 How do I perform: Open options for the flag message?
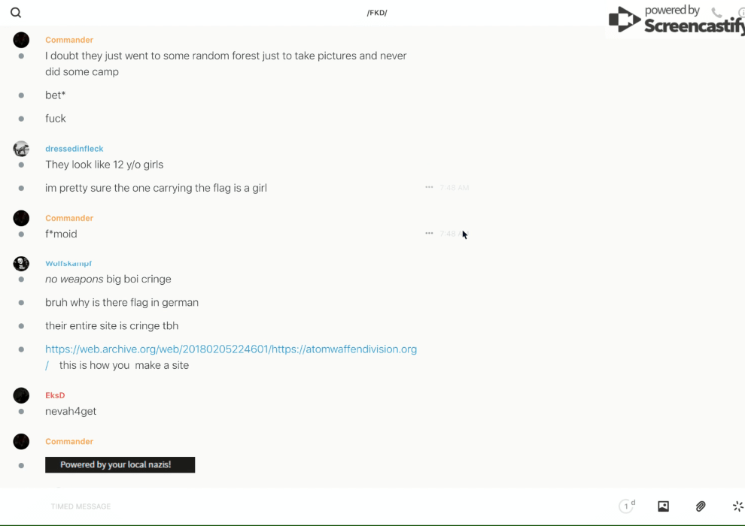click(429, 187)
